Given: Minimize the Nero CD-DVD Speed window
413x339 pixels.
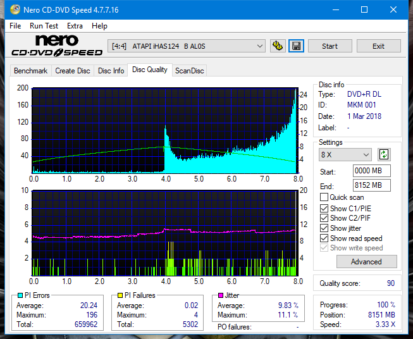Looking at the screenshot, I should click(336, 9).
